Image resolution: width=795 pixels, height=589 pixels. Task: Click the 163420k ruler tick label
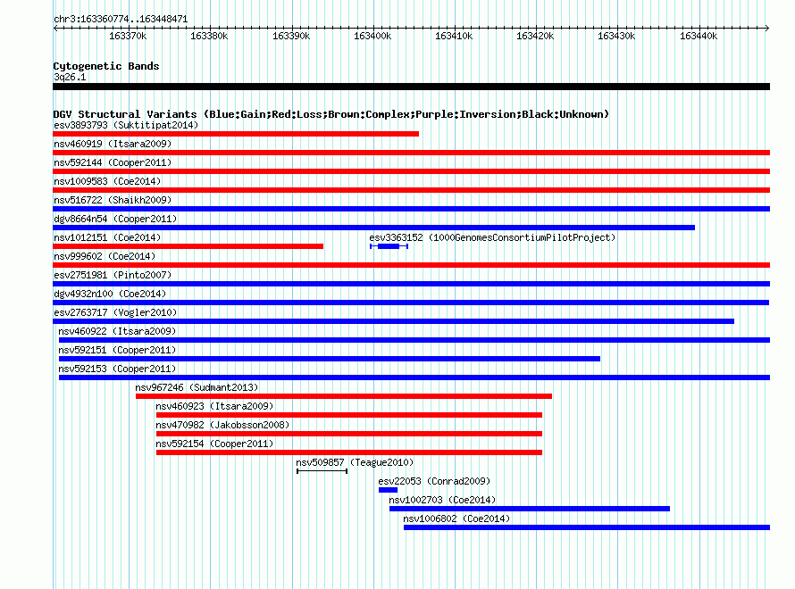point(535,36)
